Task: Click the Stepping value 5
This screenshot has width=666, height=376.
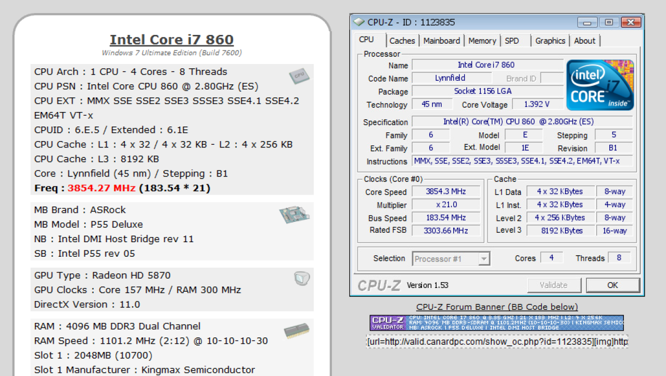Action: point(614,135)
